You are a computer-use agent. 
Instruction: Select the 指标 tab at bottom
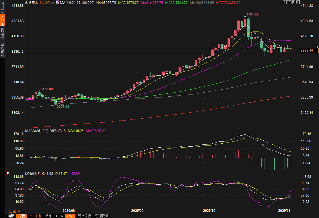pos(11,216)
